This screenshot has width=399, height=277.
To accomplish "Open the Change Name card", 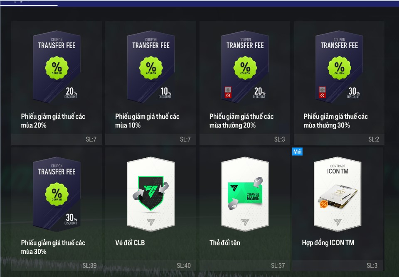I will [x=245, y=209].
